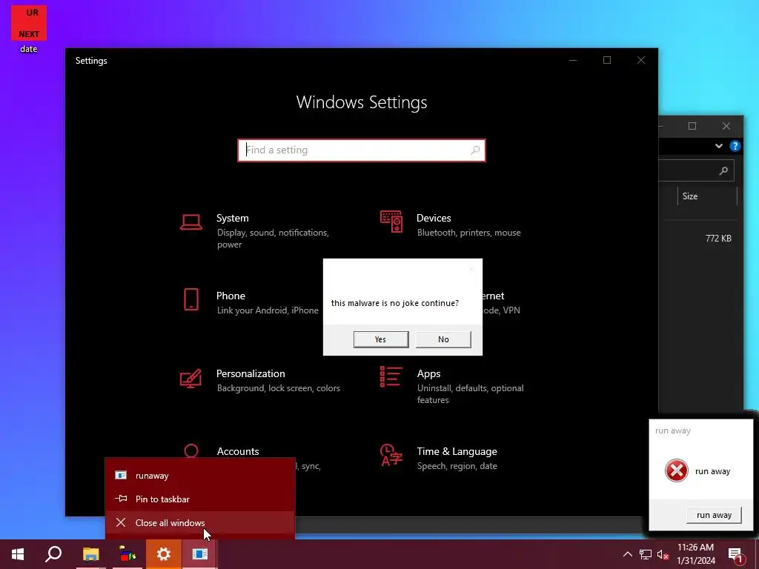Open taskbar Search
Viewport: 759px width, 569px height.
(53, 554)
